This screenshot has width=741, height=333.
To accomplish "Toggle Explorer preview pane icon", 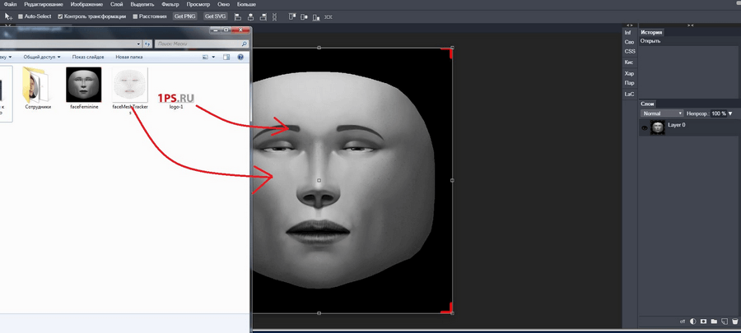I will pos(226,57).
